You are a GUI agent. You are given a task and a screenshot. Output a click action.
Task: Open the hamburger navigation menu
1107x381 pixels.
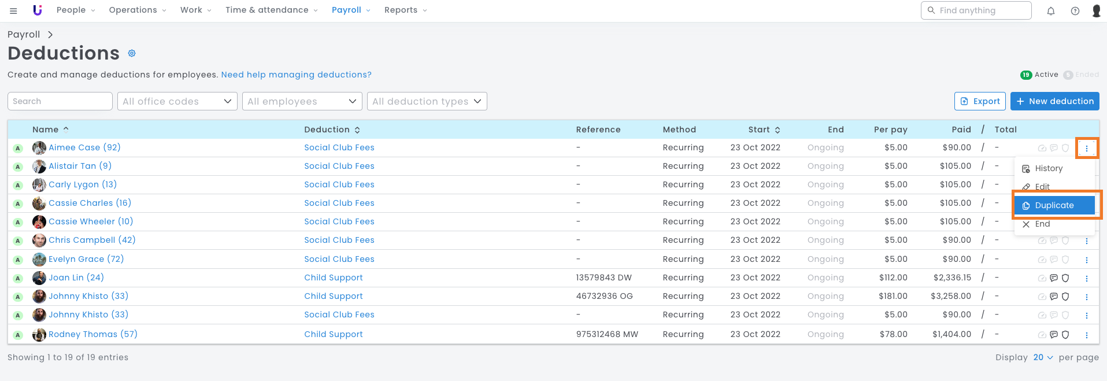(x=13, y=10)
